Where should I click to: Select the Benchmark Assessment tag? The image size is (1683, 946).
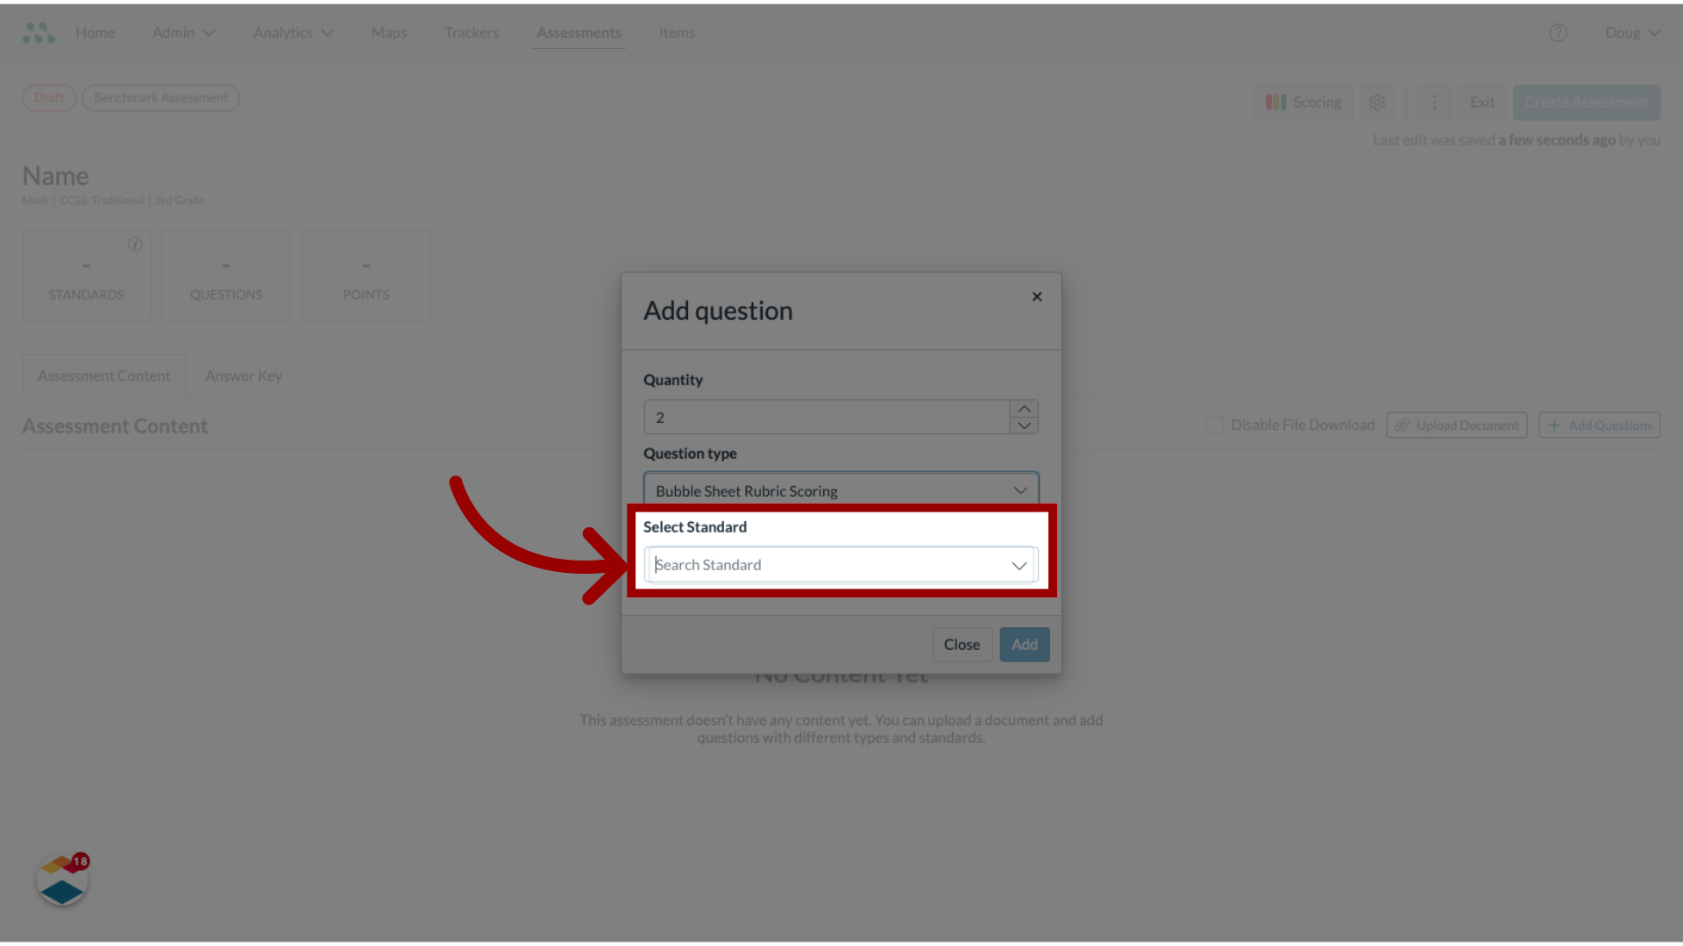coord(160,97)
